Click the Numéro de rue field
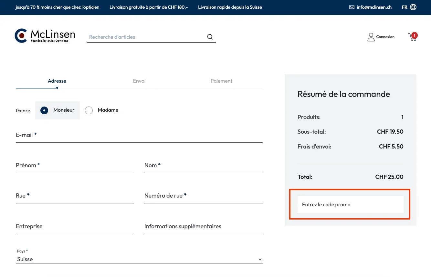 (203, 198)
